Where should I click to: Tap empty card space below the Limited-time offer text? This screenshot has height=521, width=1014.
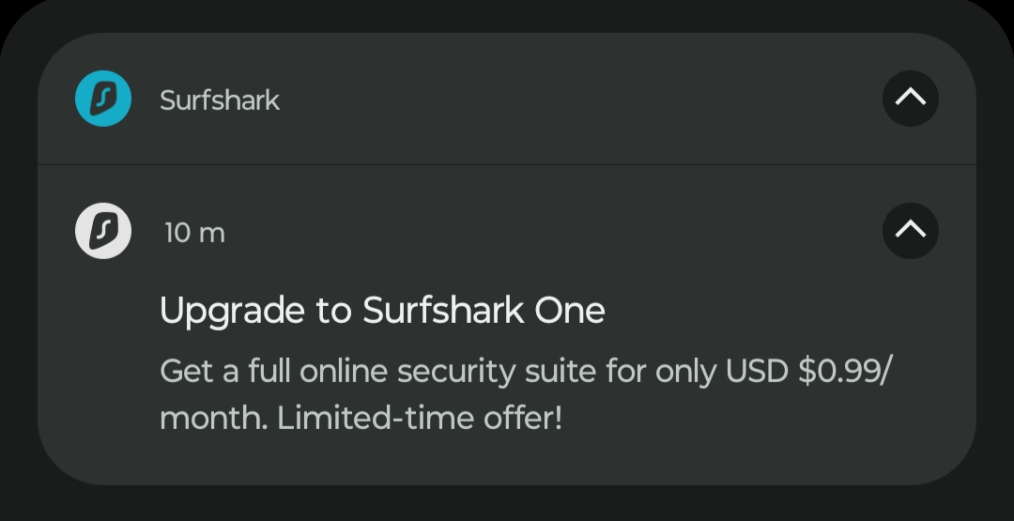click(x=506, y=460)
